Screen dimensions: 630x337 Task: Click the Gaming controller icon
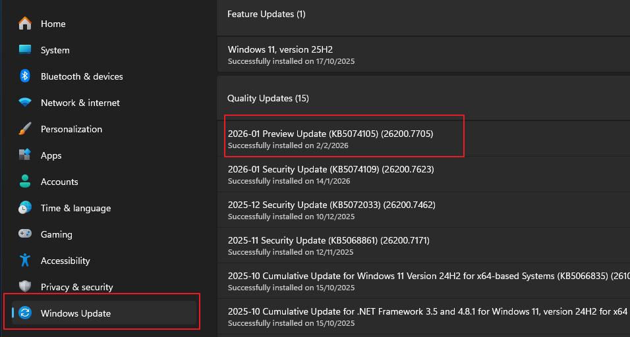25,234
